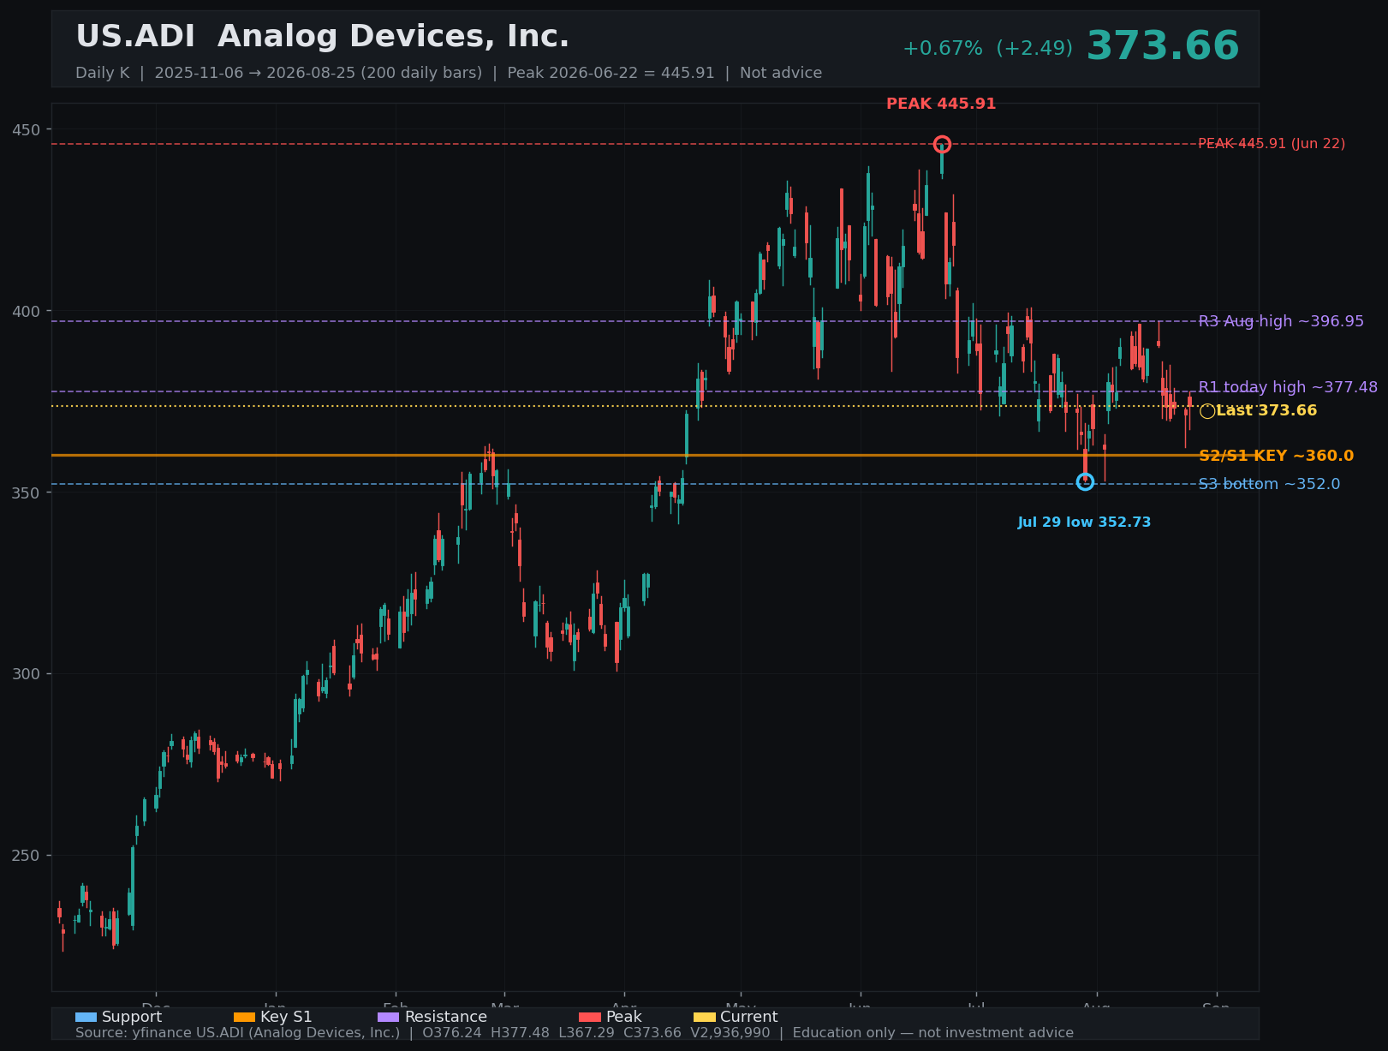Click the 'Jul 29 low 352.73' annotation
The image size is (1388, 1051).
(x=1084, y=523)
